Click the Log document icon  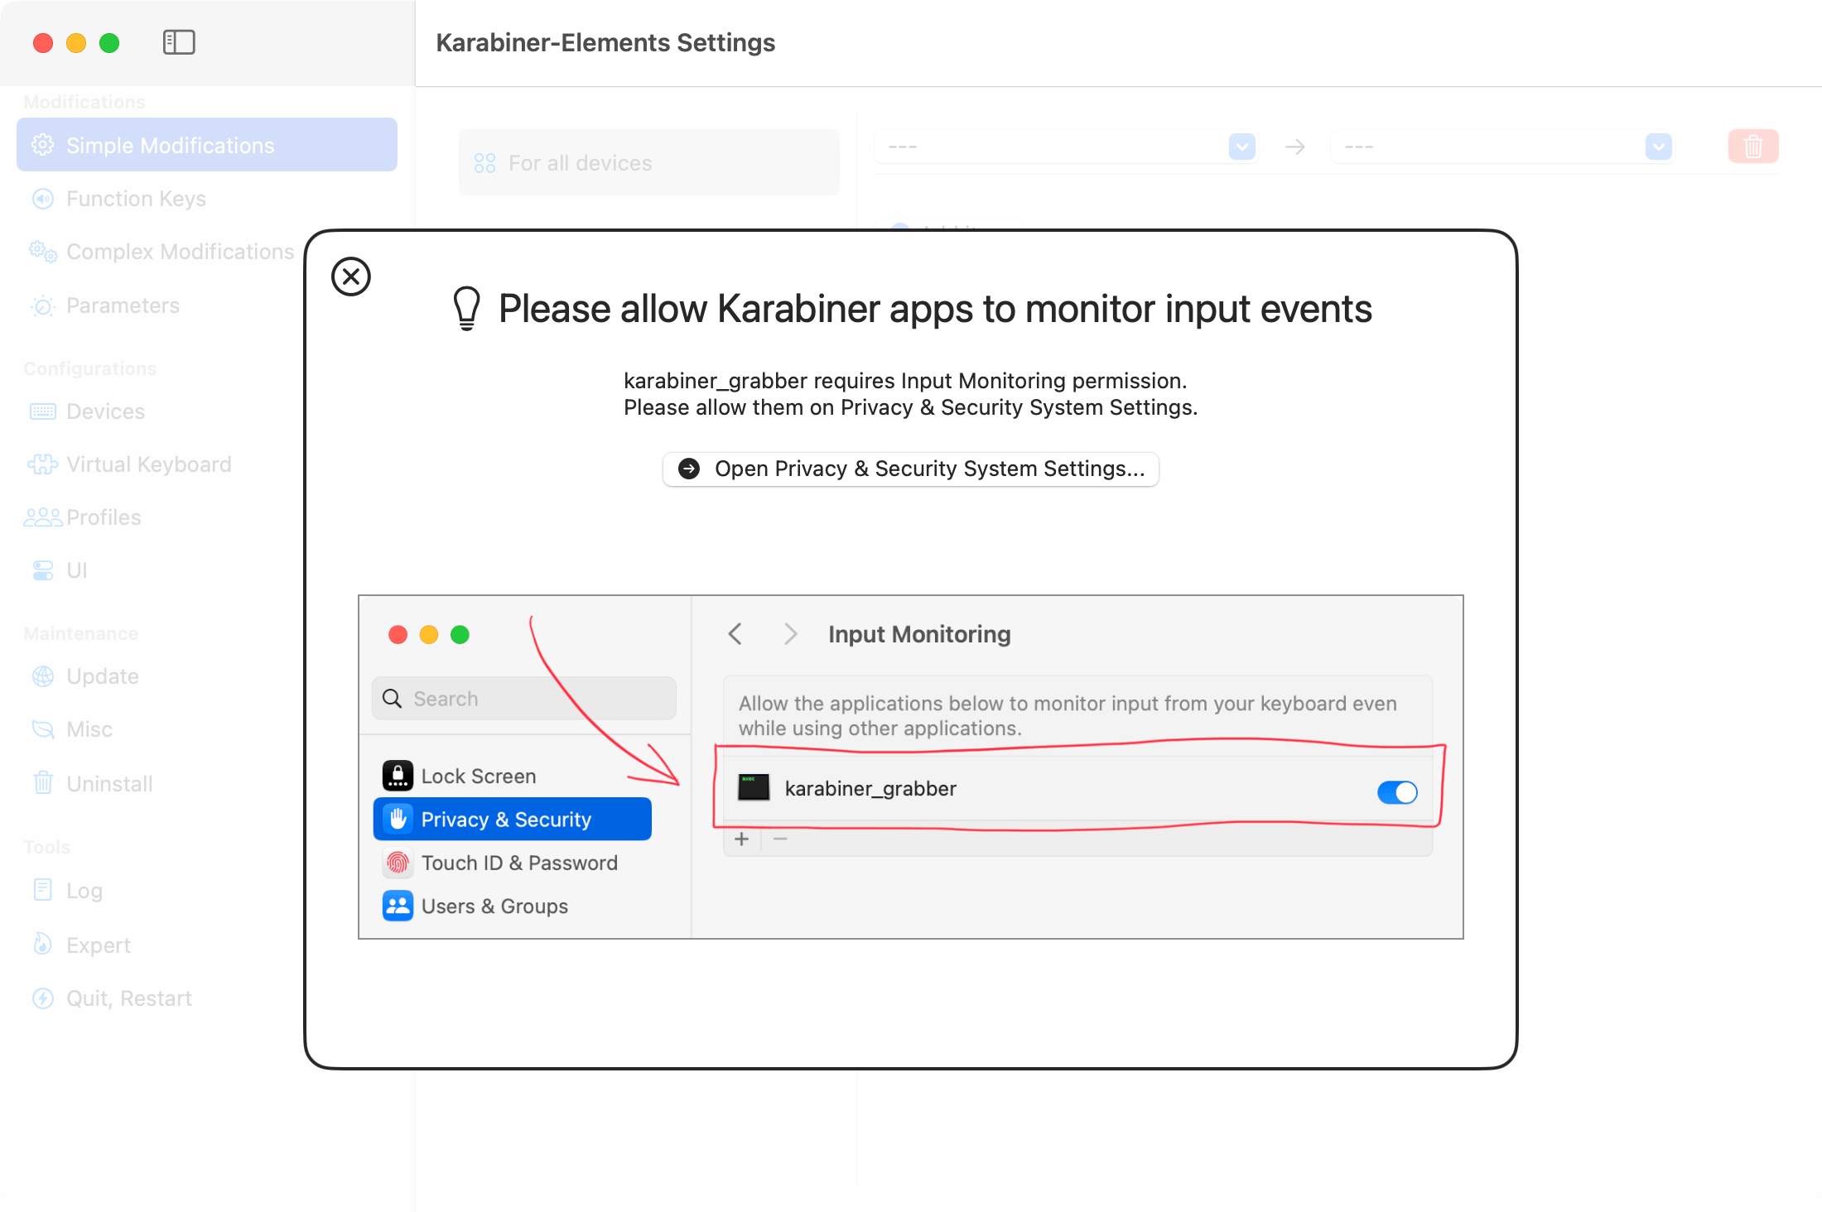43,890
